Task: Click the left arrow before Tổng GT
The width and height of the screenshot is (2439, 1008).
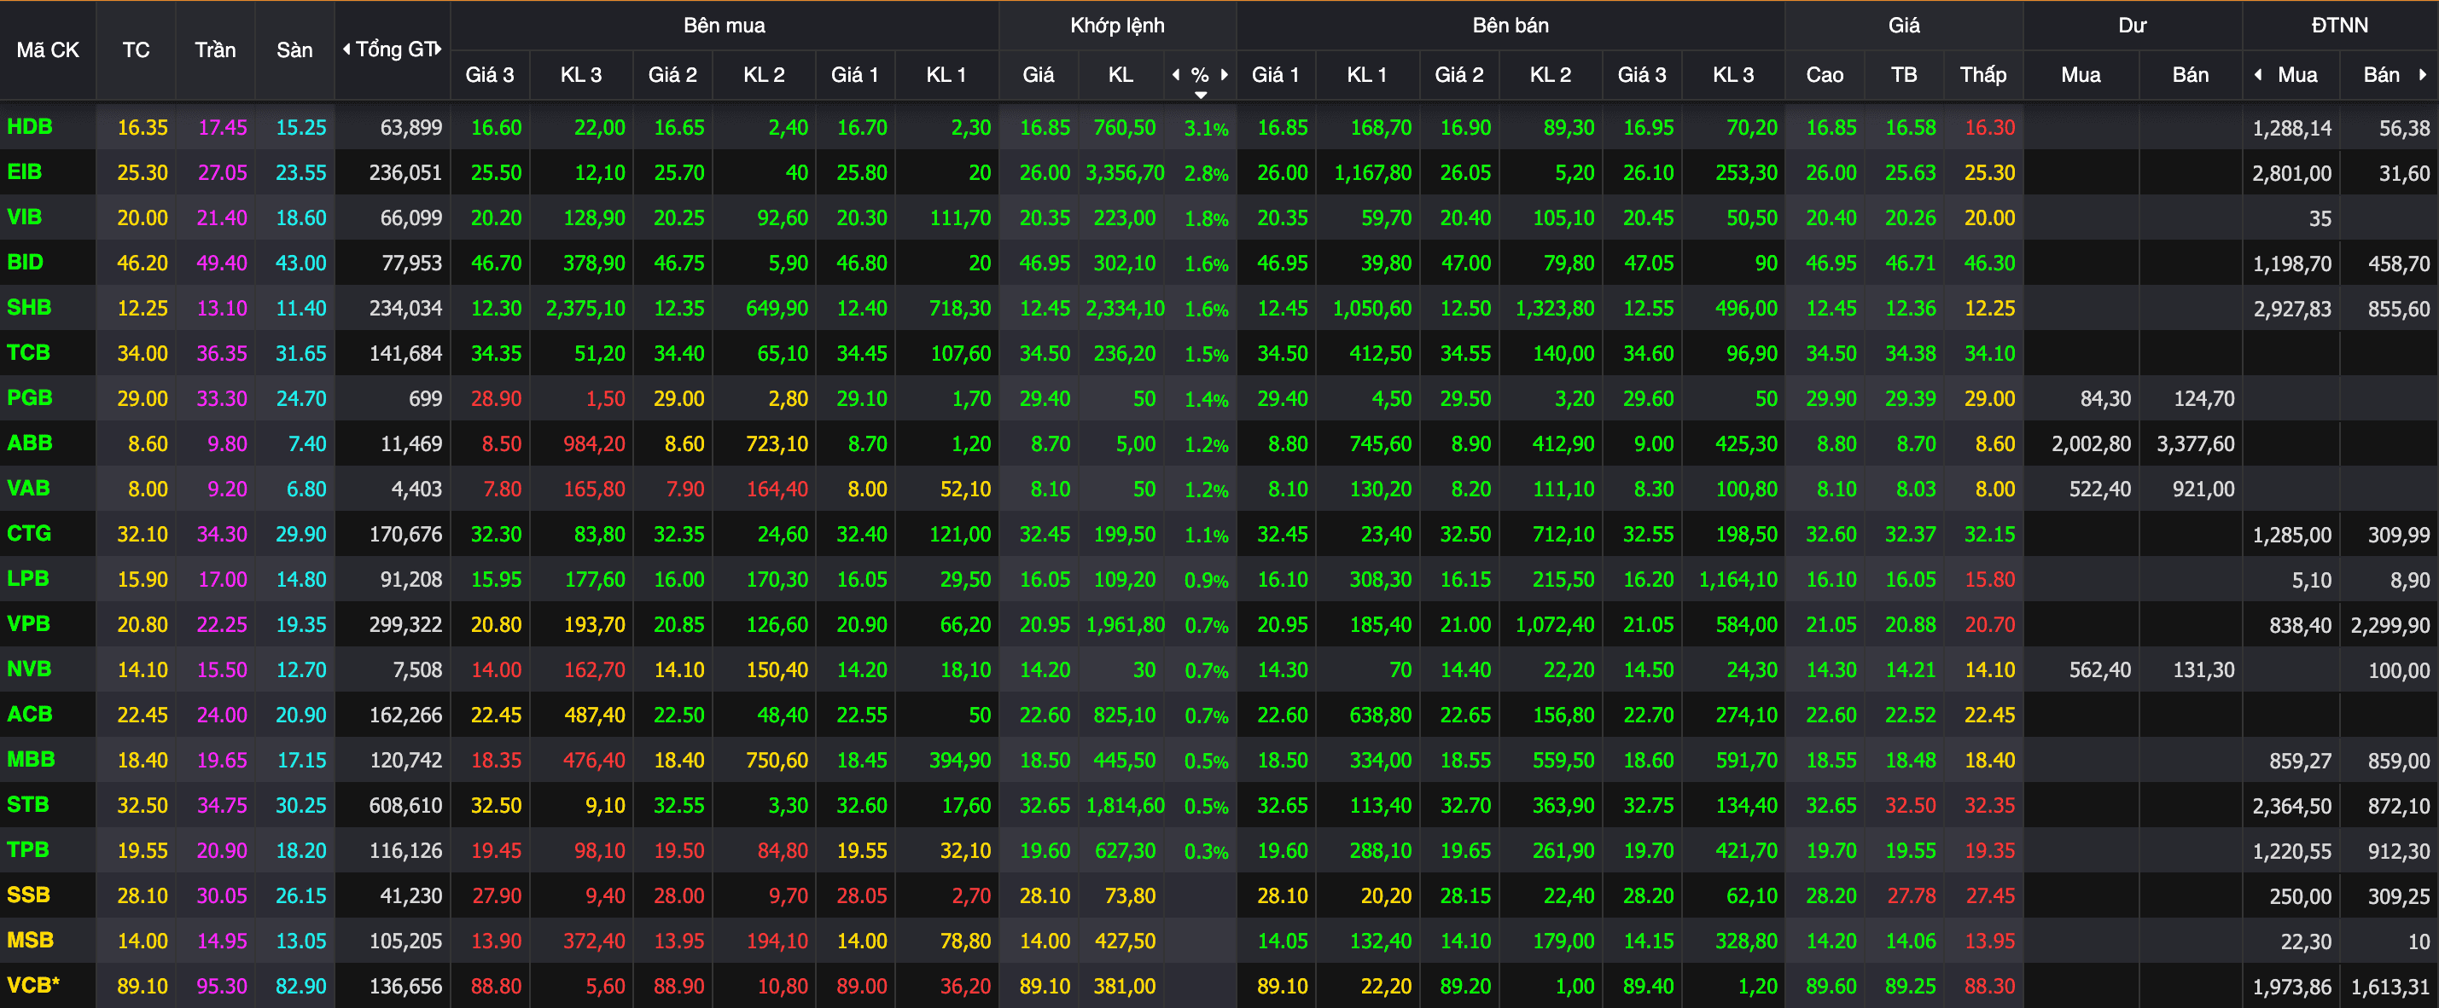Action: coord(346,49)
